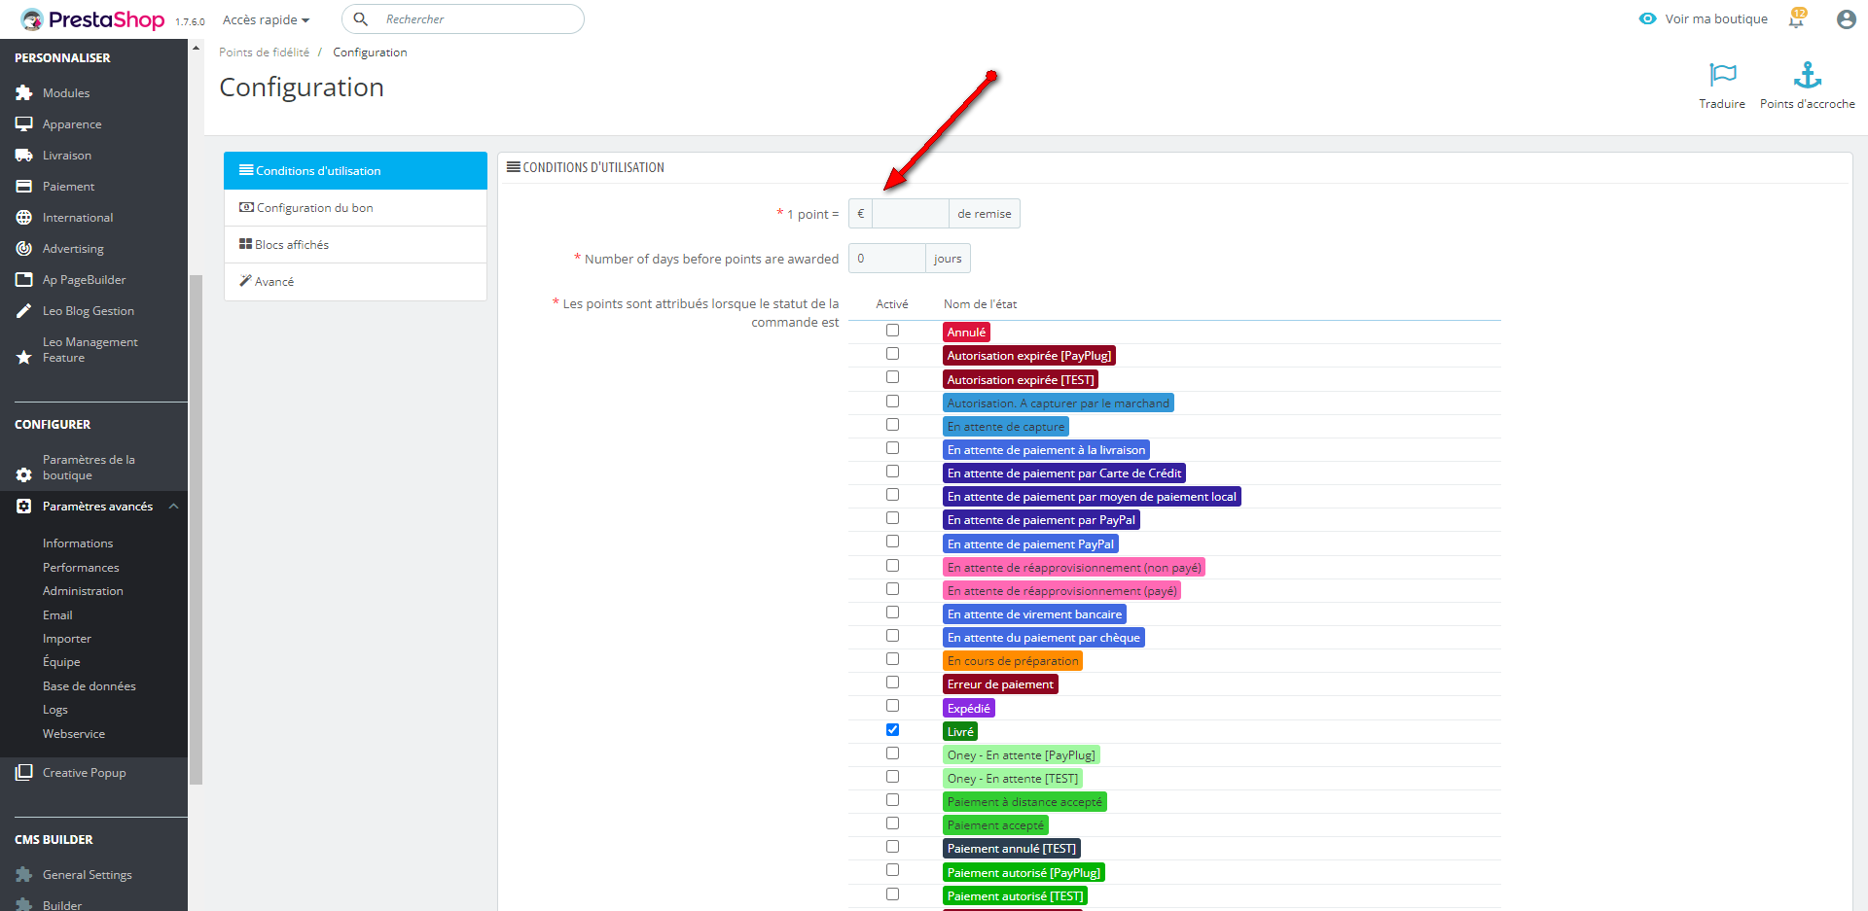Open Performances submenu item

pyautogui.click(x=81, y=568)
